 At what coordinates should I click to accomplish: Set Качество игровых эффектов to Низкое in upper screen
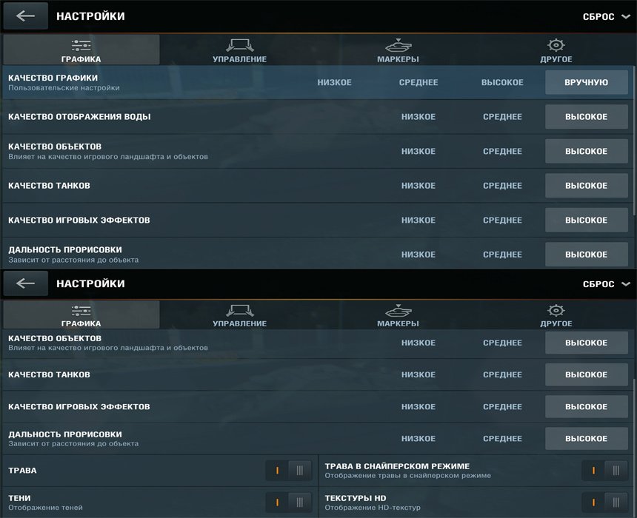click(418, 221)
